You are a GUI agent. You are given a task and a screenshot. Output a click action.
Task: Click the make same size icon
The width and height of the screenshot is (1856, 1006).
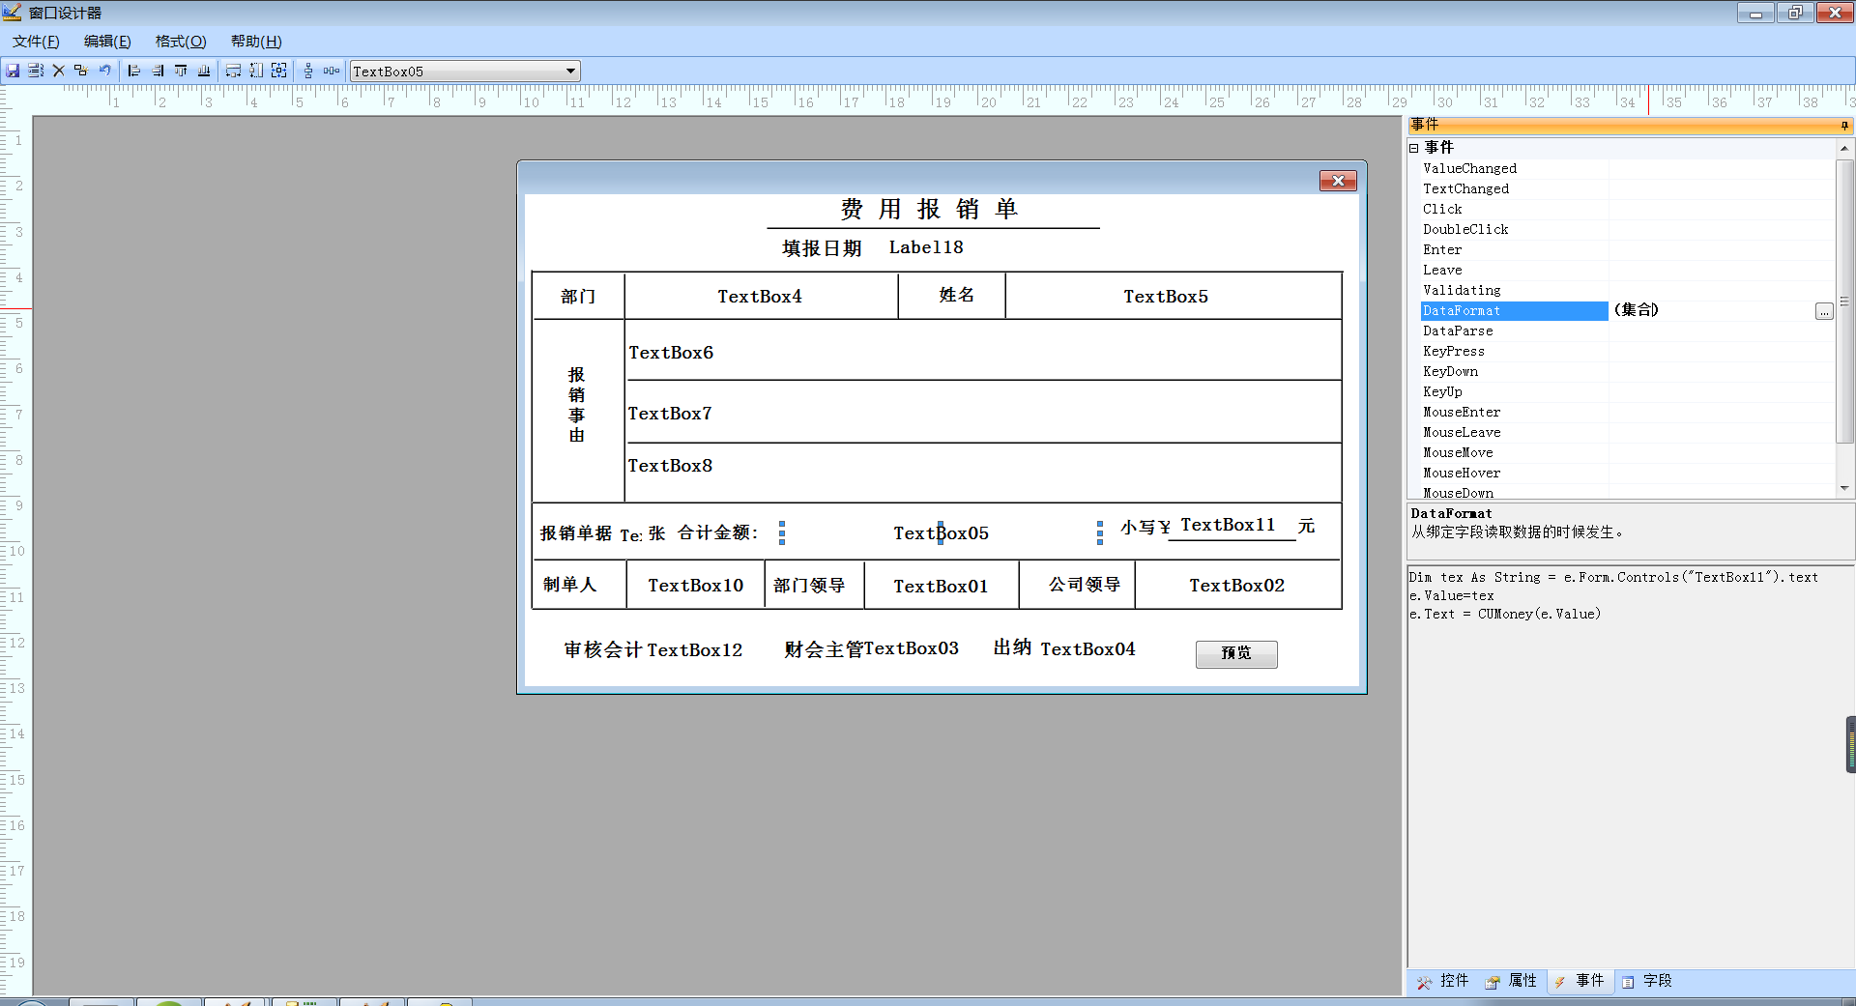[x=279, y=71]
